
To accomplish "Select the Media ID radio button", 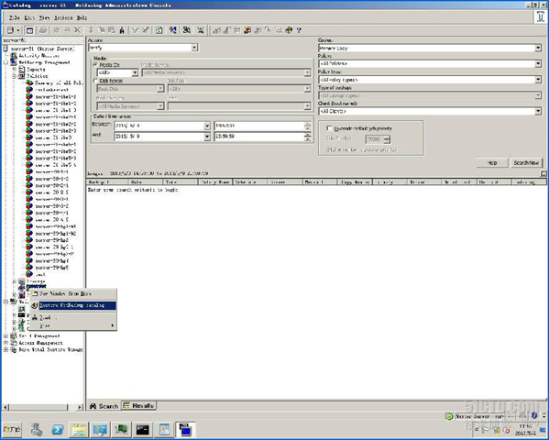I will point(95,65).
